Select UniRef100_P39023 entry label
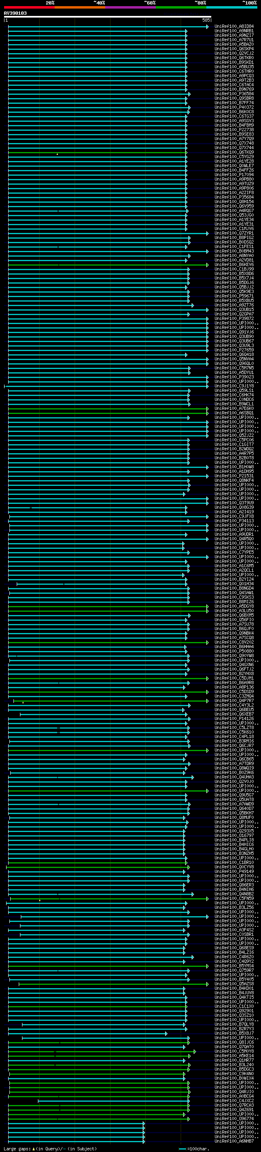Viewport: 261px width, 1152px height. pyautogui.click(x=234, y=377)
